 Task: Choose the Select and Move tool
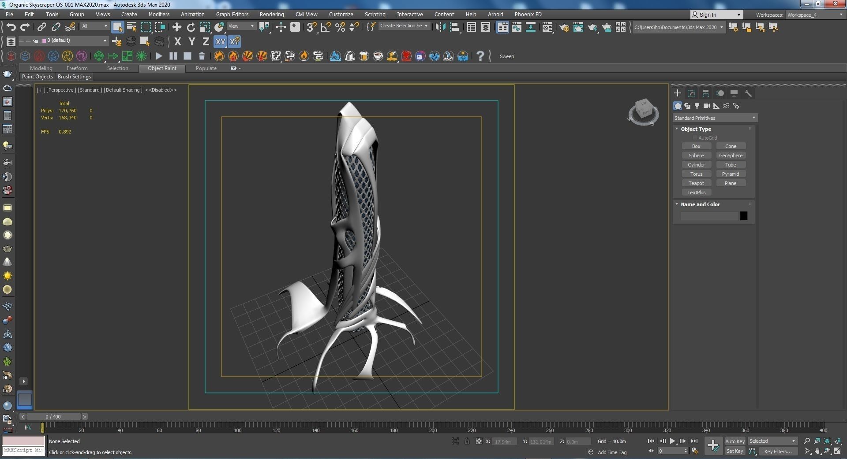[x=176, y=27]
